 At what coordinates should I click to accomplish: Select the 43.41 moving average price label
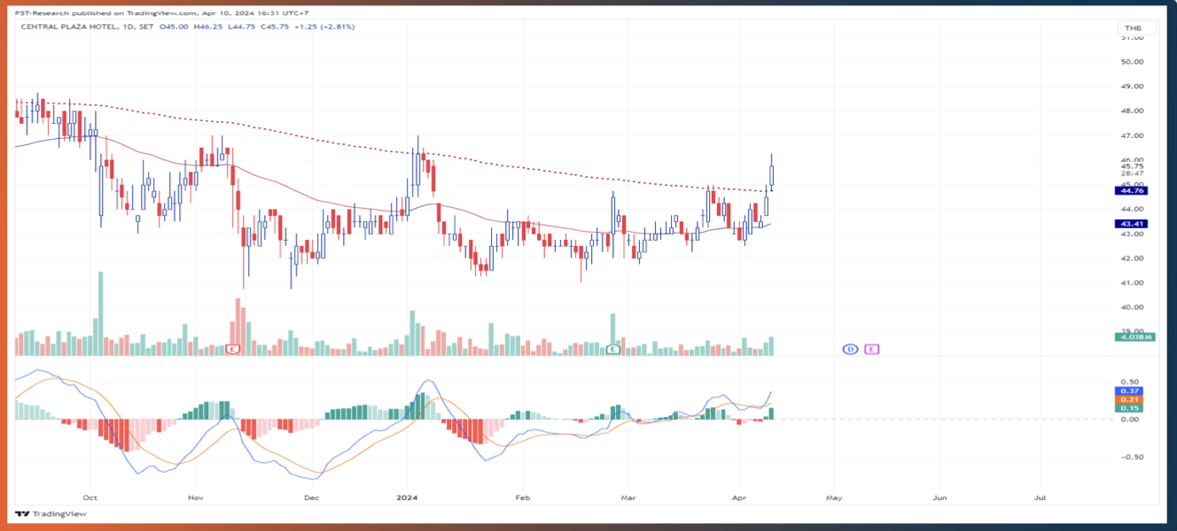coord(1130,224)
